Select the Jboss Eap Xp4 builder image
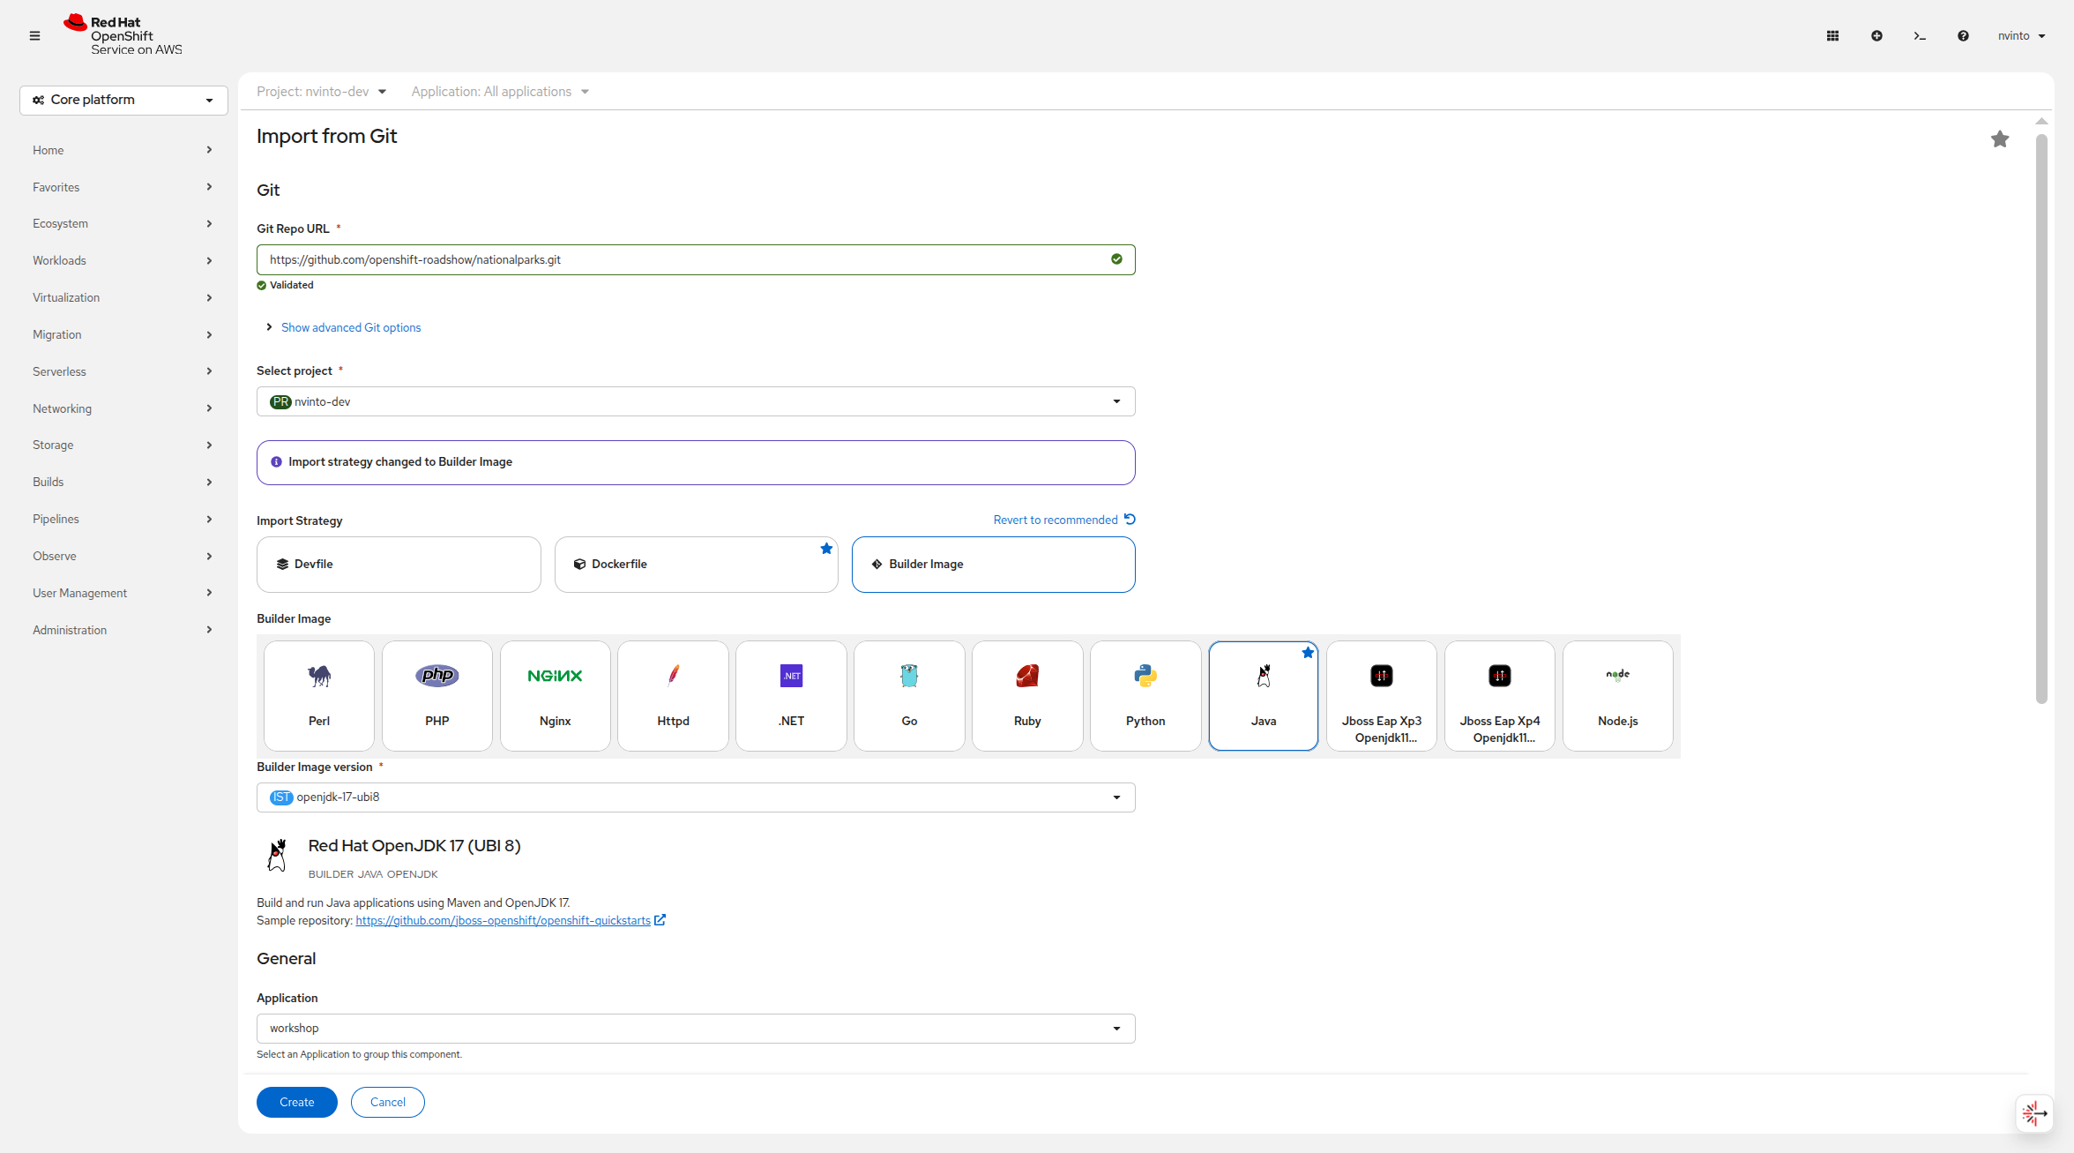This screenshot has width=2074, height=1153. click(1500, 696)
